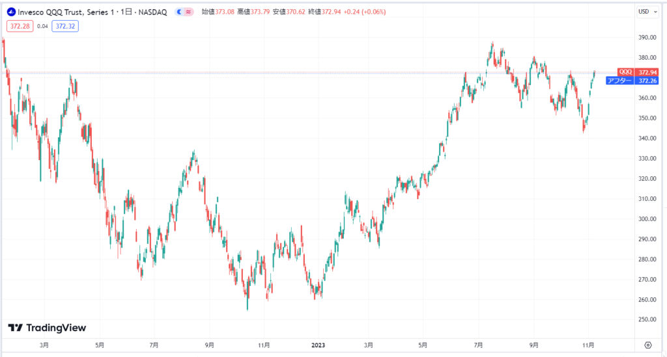Image resolution: width=667 pixels, height=357 pixels.
Task: Click the 320.00 price axis label
Action: click(647, 179)
